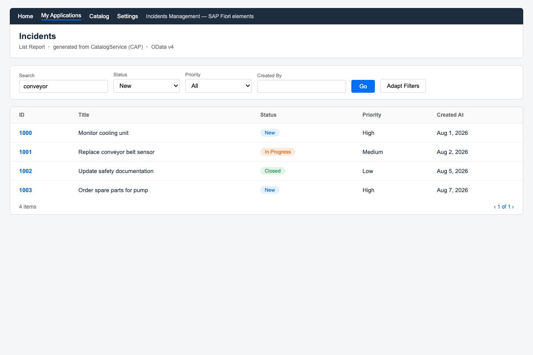
Task: Open incident 1002 link
Action: [25, 171]
